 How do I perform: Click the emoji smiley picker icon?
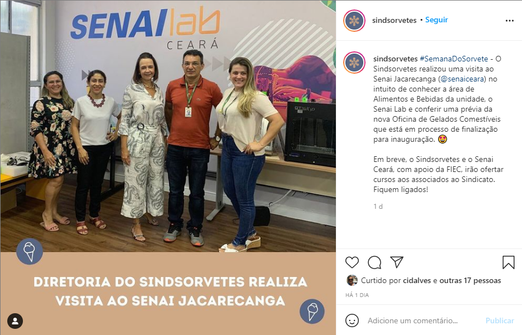(352, 320)
